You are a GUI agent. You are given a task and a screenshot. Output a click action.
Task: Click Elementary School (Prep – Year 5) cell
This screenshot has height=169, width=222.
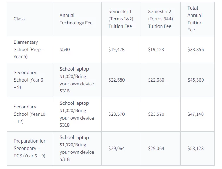tap(29, 49)
